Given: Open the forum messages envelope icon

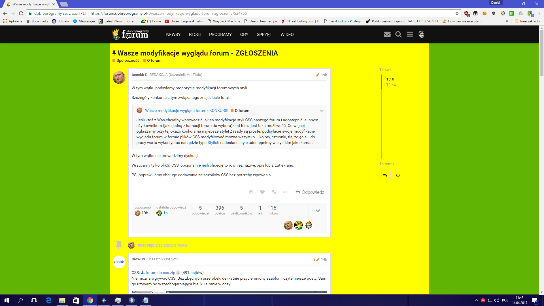Looking at the screenshot, I should click(387, 35).
